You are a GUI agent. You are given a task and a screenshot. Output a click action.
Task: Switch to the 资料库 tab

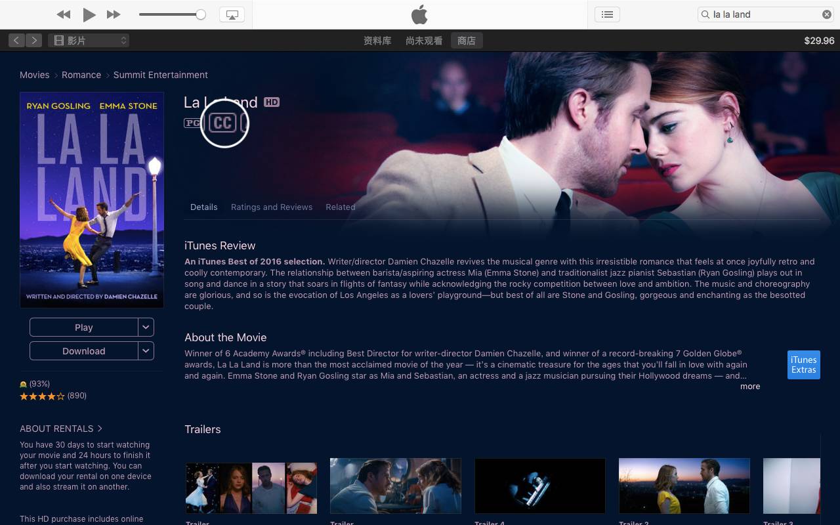click(377, 41)
